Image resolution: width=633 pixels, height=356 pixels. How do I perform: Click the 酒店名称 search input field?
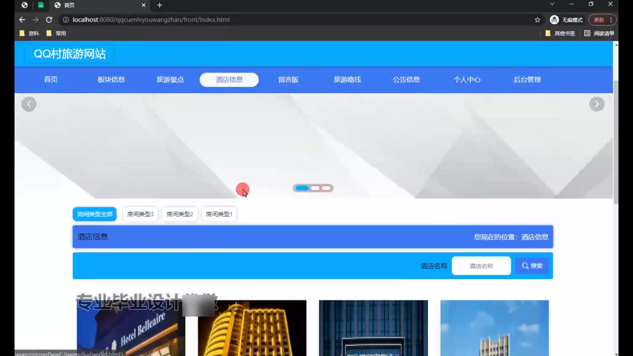pyautogui.click(x=481, y=266)
